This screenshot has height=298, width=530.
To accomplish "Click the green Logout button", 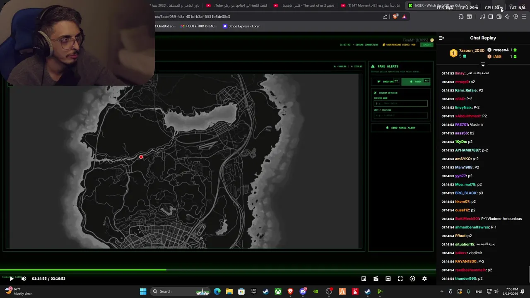I will (426, 45).
